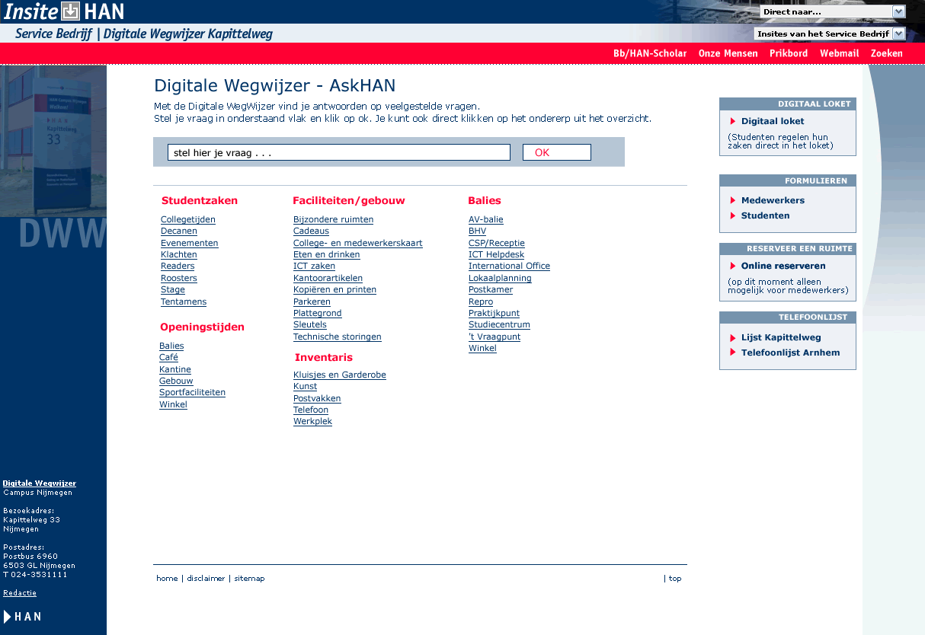Image resolution: width=925 pixels, height=635 pixels.
Task: Open College- en medewerkerskaart link
Action: coord(358,243)
